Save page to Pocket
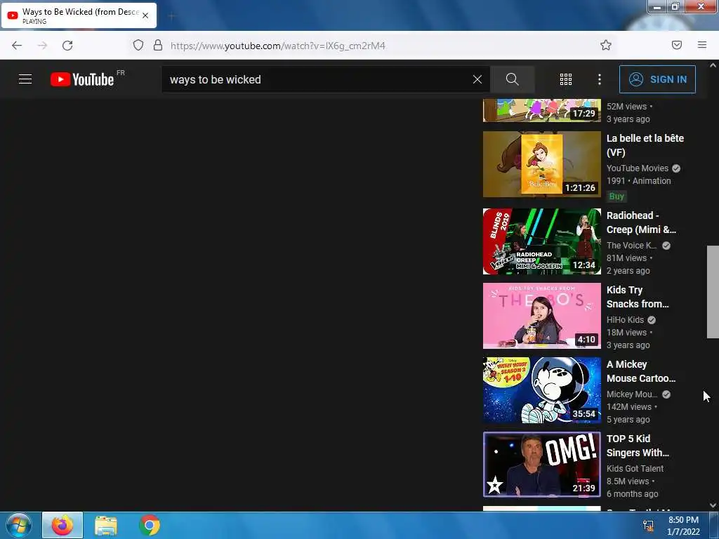Image resolution: width=719 pixels, height=539 pixels. pyautogui.click(x=676, y=45)
